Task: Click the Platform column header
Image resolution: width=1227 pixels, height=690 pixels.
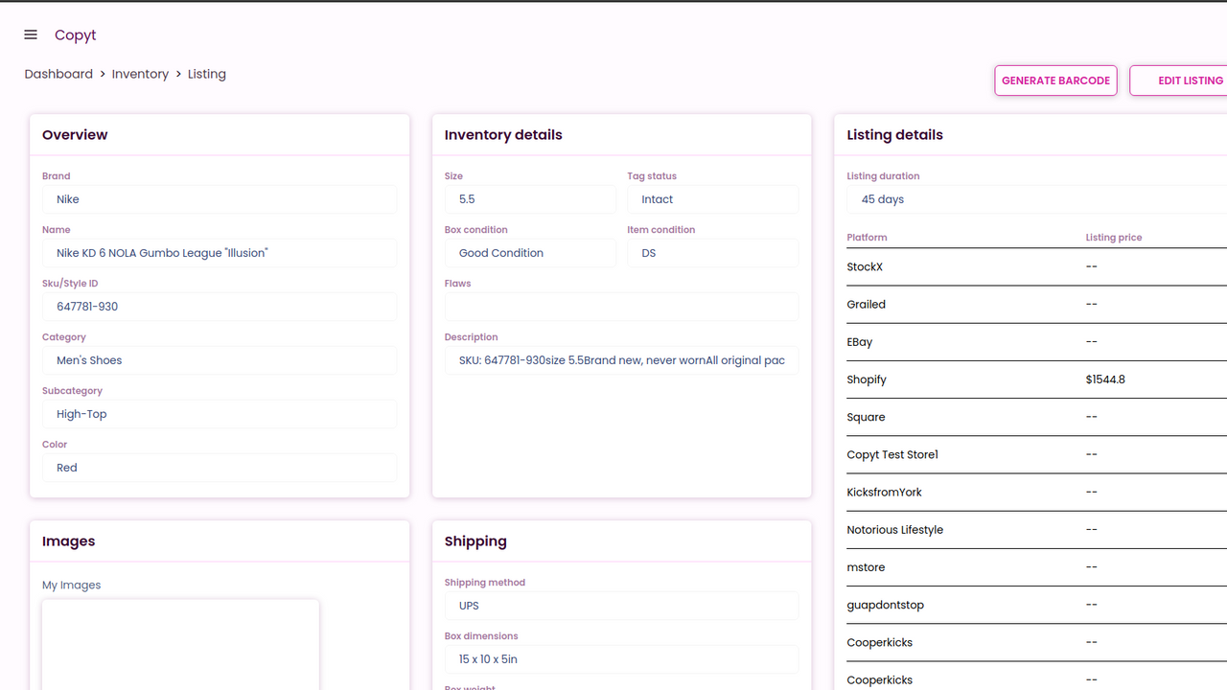Action: pos(867,238)
